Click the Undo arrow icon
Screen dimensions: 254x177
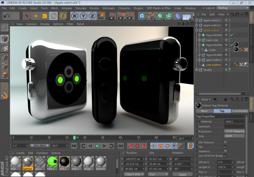[7, 16]
